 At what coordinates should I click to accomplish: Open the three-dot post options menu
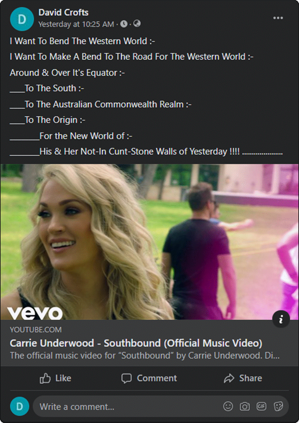click(278, 18)
